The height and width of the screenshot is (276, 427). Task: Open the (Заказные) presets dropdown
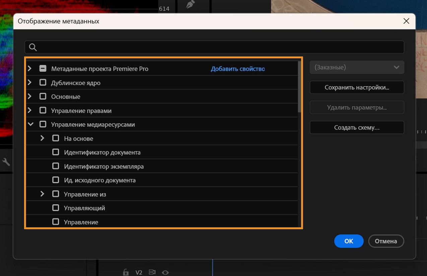356,67
